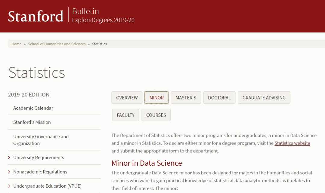This screenshot has width=325, height=193.
Task: Select the Statistics breadcrumb item
Action: click(99, 44)
